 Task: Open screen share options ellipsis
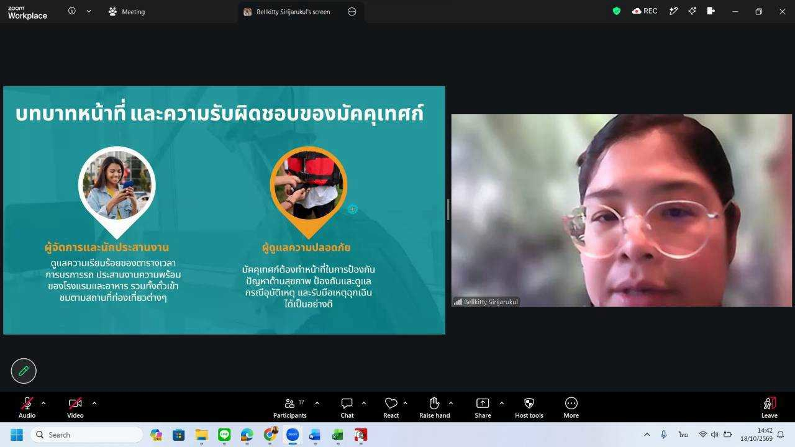click(352, 12)
